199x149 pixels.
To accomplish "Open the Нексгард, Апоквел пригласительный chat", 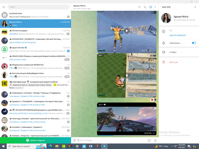I will [35, 120].
